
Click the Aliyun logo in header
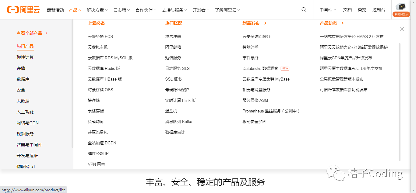(23, 10)
